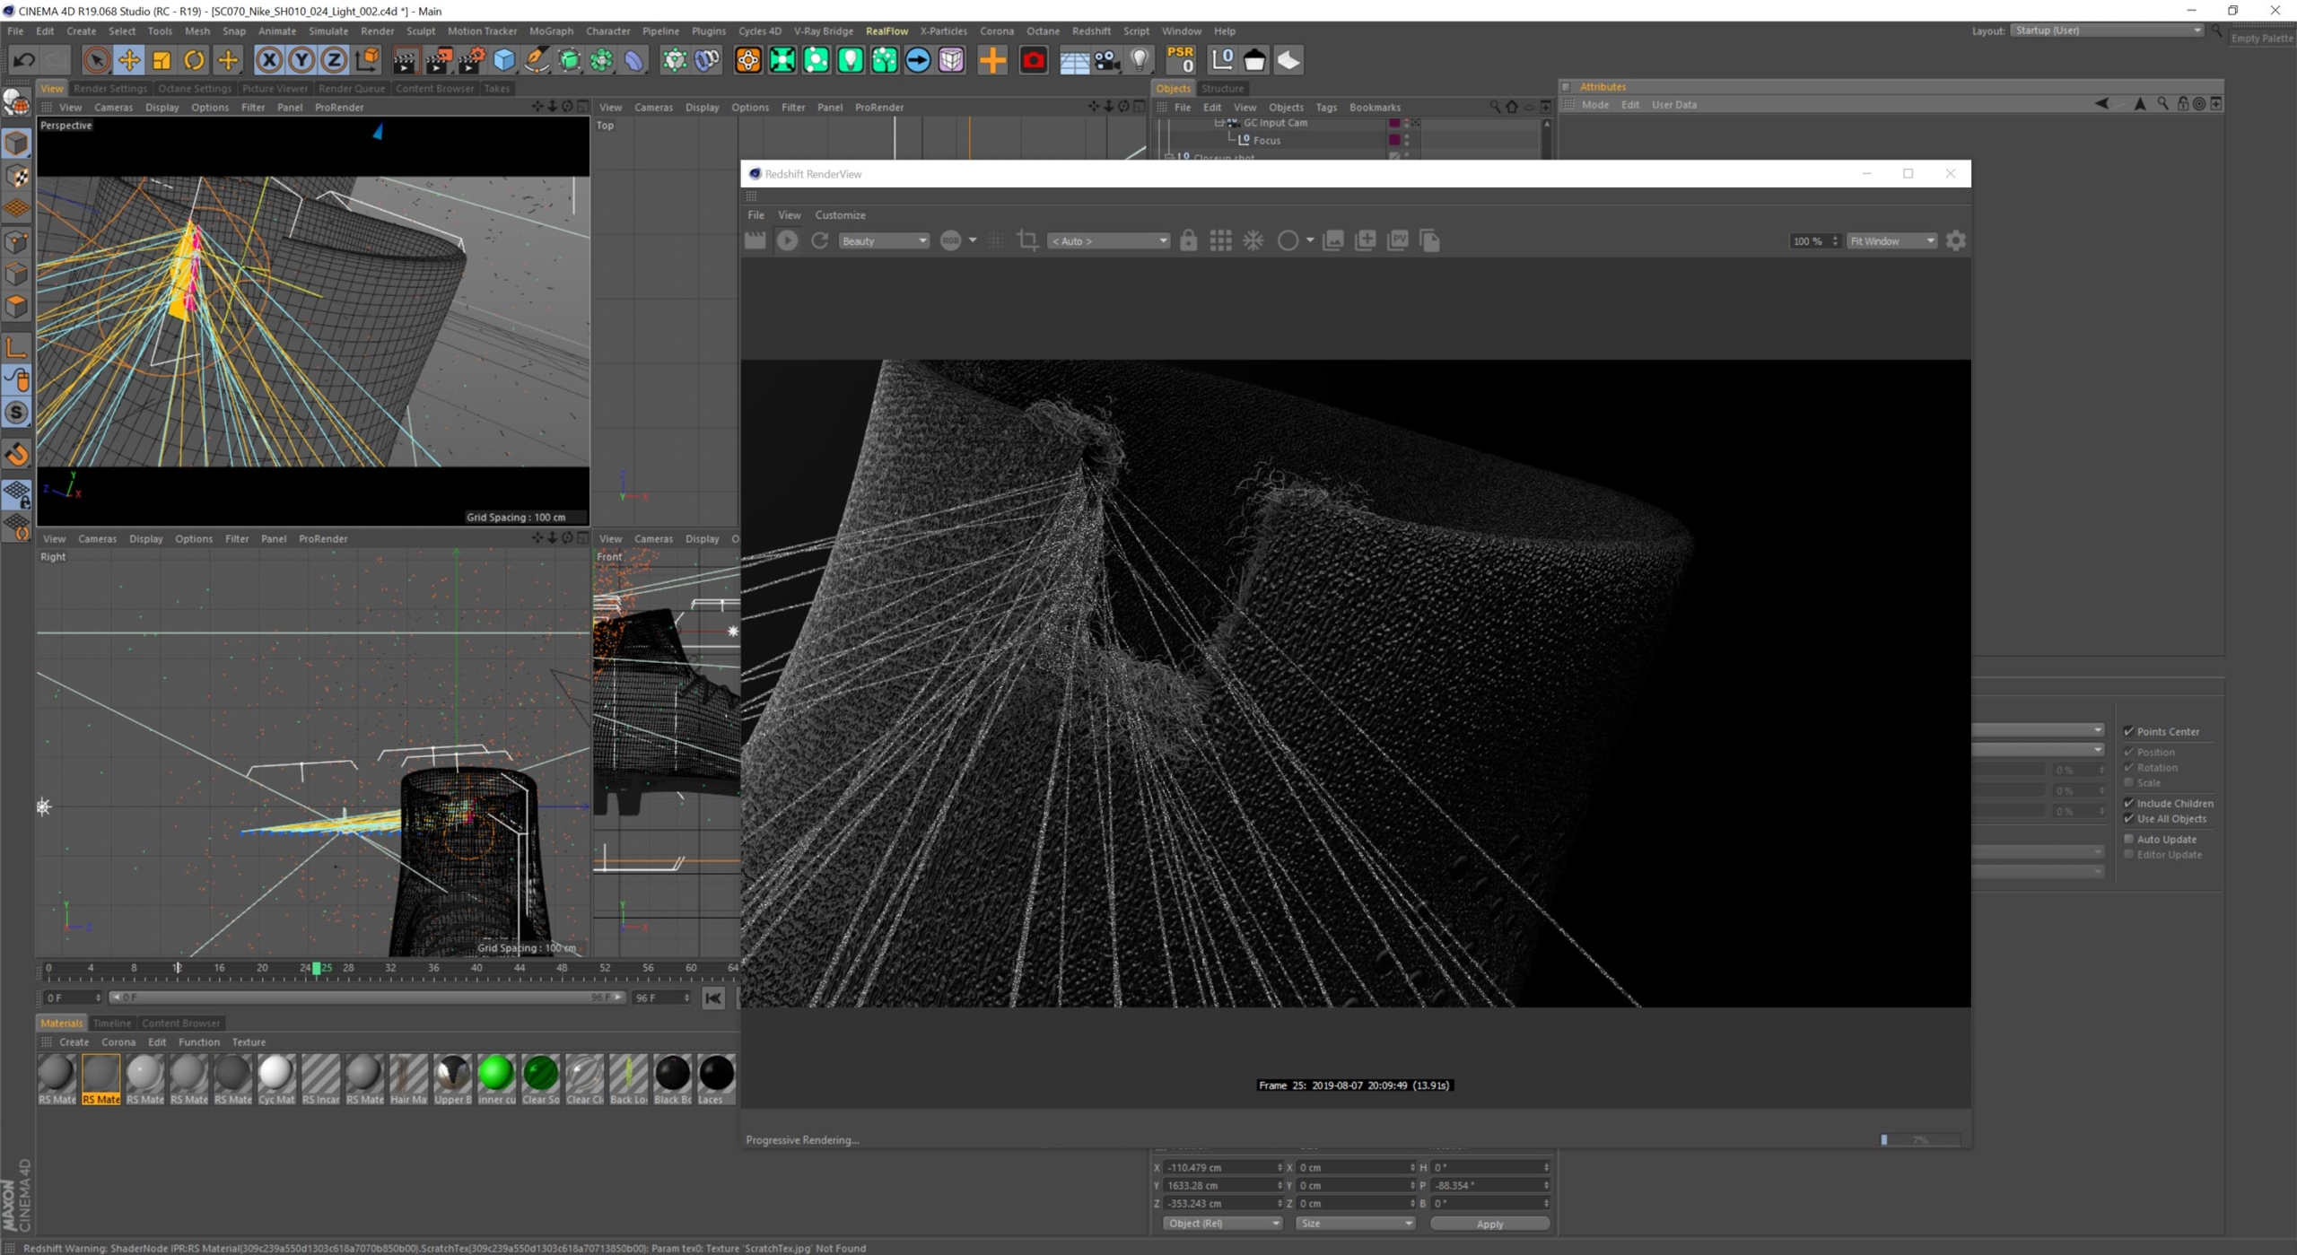Viewport: 2297px width, 1255px height.
Task: Click the RGB channel toggle in RenderView
Action: pyautogui.click(x=950, y=240)
